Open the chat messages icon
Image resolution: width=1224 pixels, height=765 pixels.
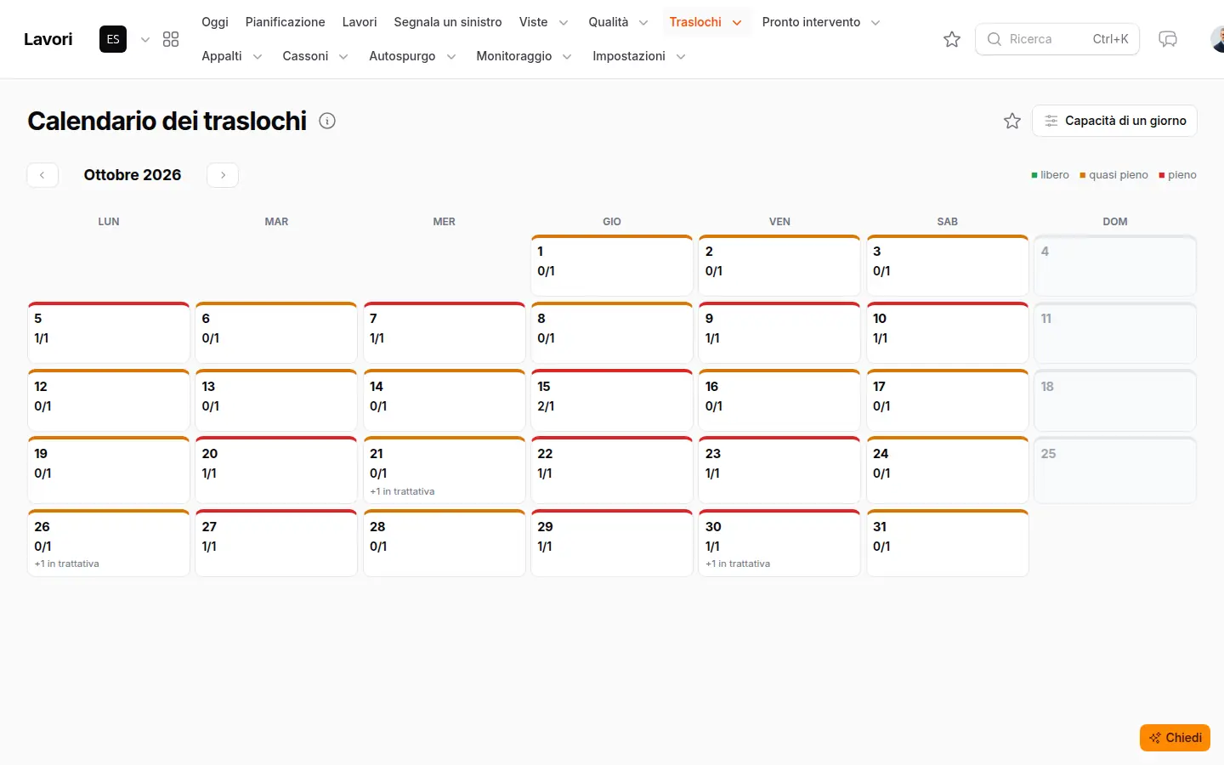click(x=1168, y=39)
